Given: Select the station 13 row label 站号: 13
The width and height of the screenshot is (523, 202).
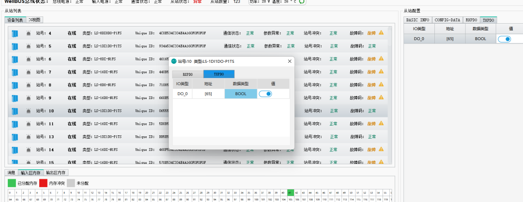Looking at the screenshot, I should (45, 137).
